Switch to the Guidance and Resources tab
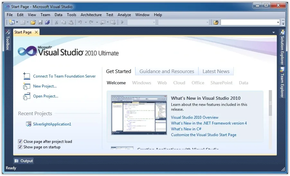The width and height of the screenshot is (290, 176). point(167,71)
